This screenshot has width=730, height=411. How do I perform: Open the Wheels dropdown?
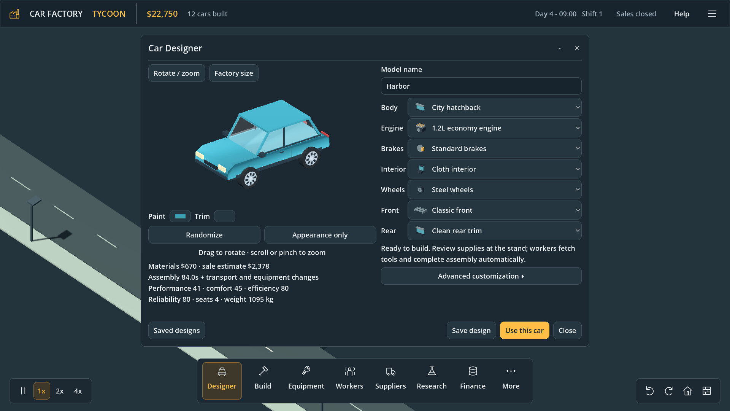[494, 190]
